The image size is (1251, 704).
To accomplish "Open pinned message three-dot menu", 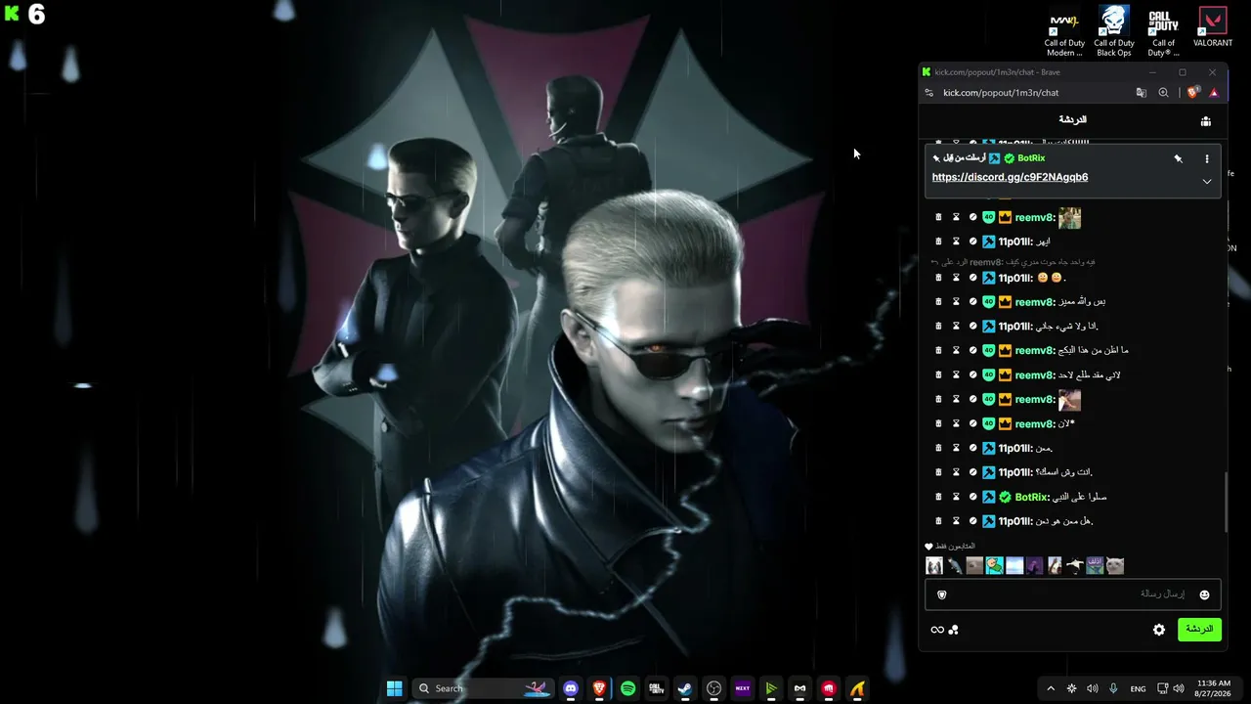I will (x=1207, y=158).
